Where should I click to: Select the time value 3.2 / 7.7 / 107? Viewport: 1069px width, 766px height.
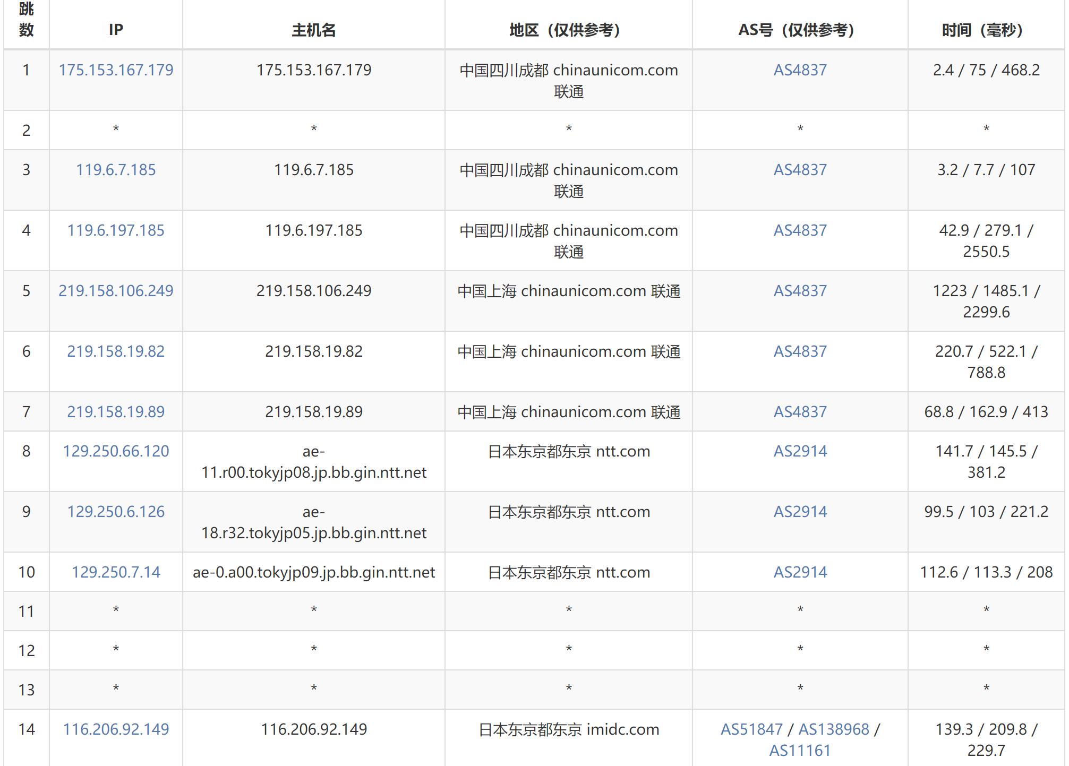(986, 170)
